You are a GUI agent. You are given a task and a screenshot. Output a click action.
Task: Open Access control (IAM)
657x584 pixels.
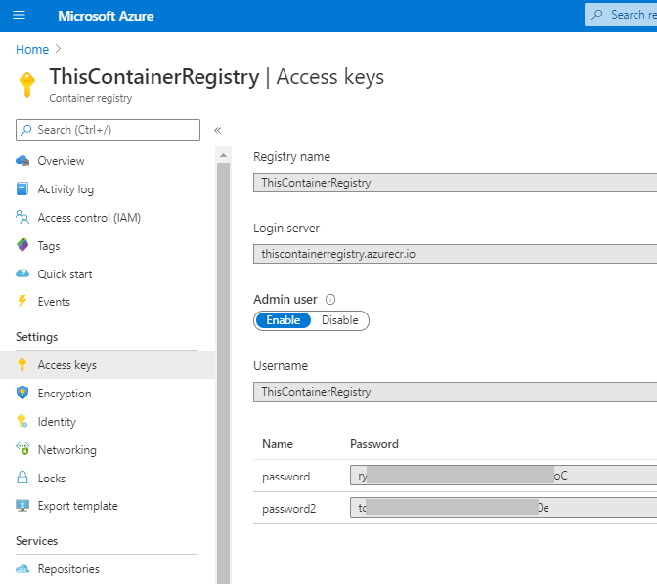pyautogui.click(x=89, y=218)
